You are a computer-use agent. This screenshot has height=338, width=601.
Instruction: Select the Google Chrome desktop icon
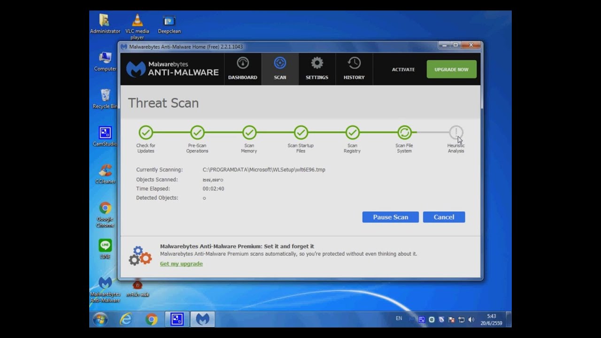pyautogui.click(x=105, y=215)
